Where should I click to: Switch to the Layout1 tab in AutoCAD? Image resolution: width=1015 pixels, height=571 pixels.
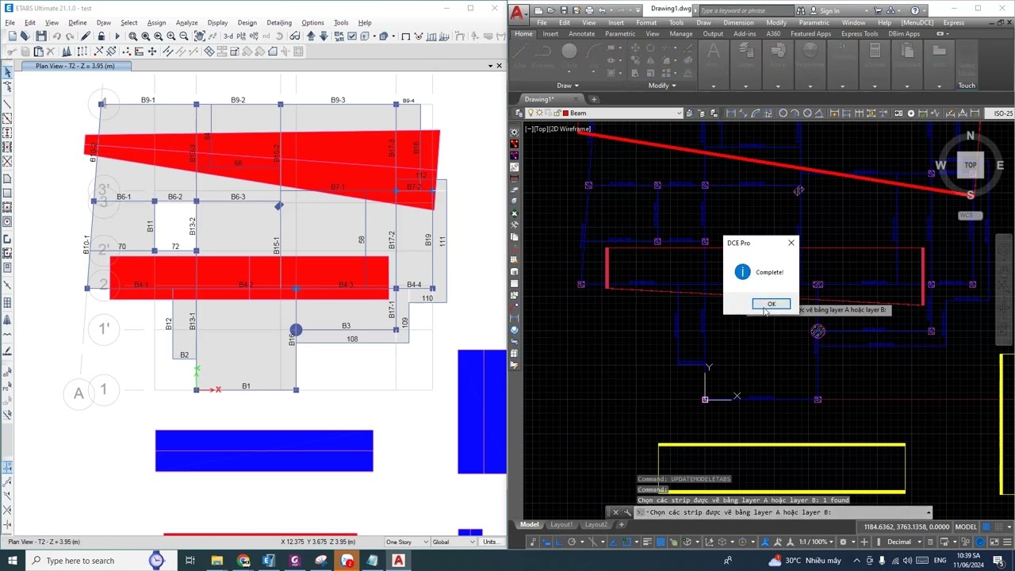click(561, 524)
